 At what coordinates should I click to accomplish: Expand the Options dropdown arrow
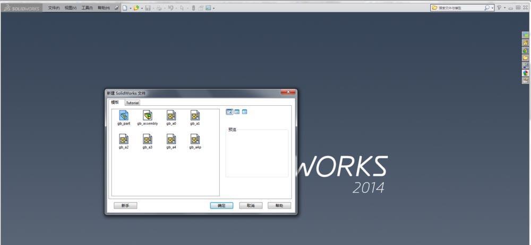(213, 8)
